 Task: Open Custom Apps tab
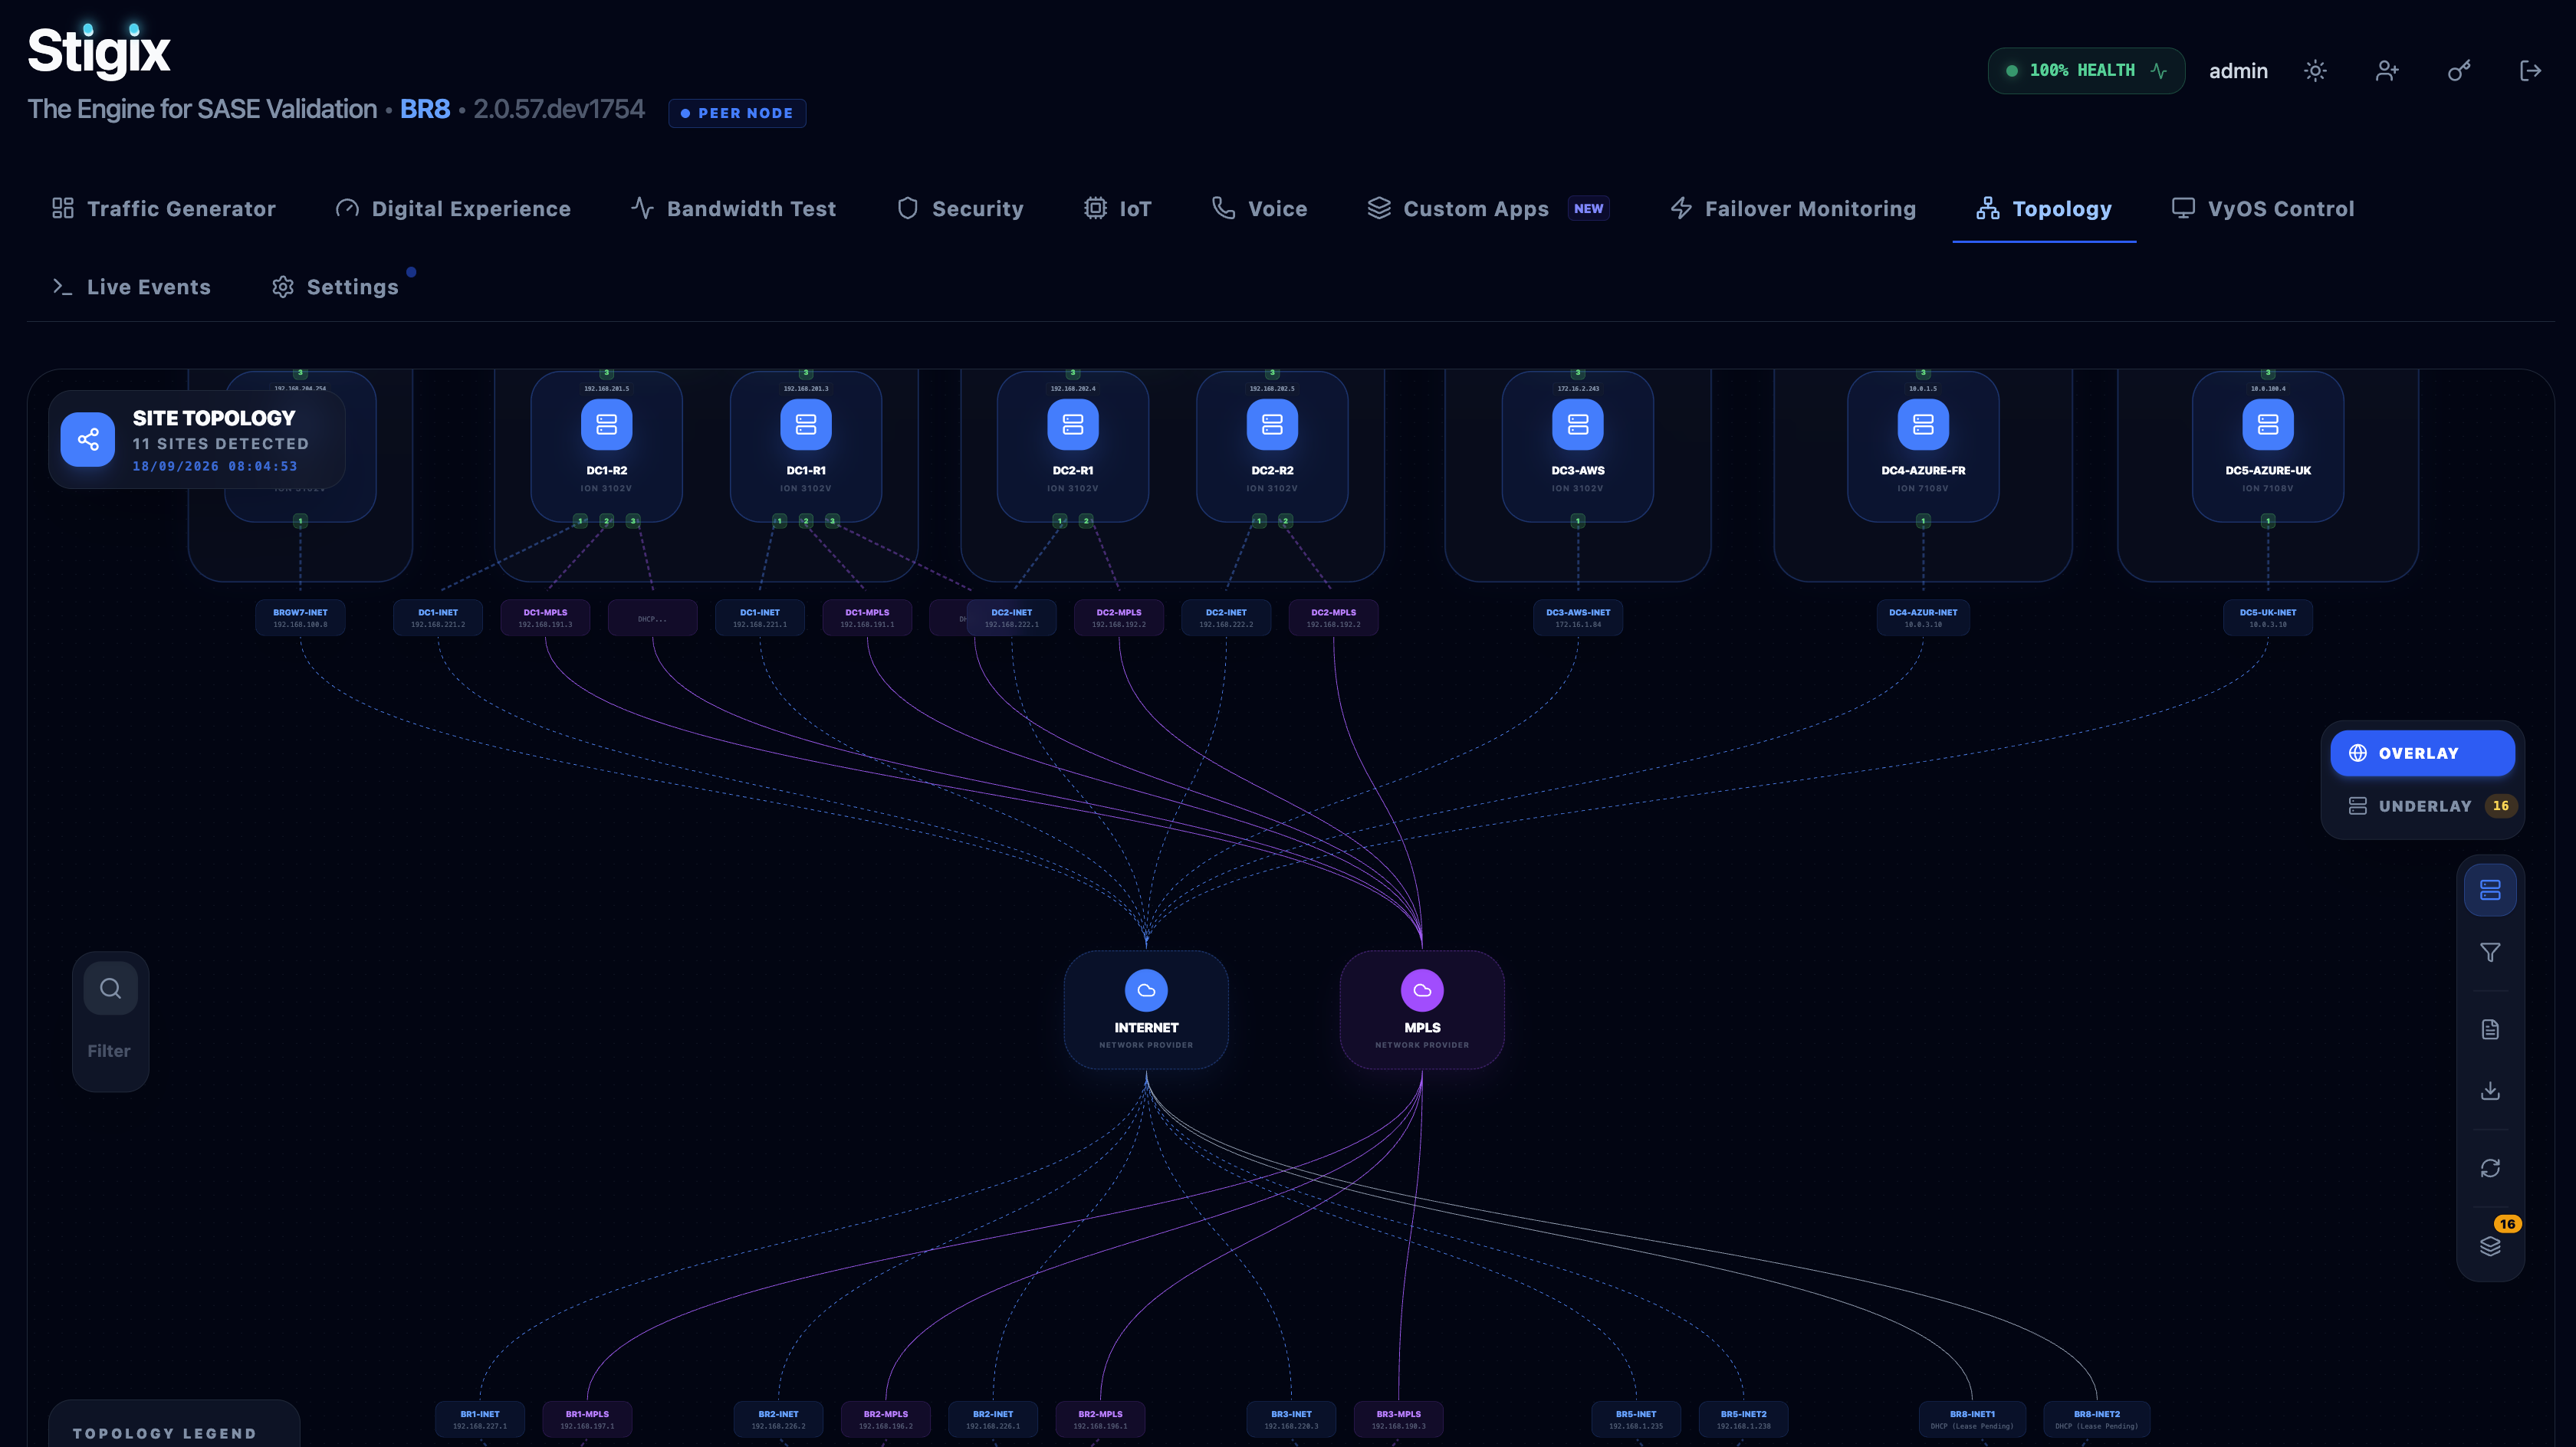pyautogui.click(x=1488, y=208)
